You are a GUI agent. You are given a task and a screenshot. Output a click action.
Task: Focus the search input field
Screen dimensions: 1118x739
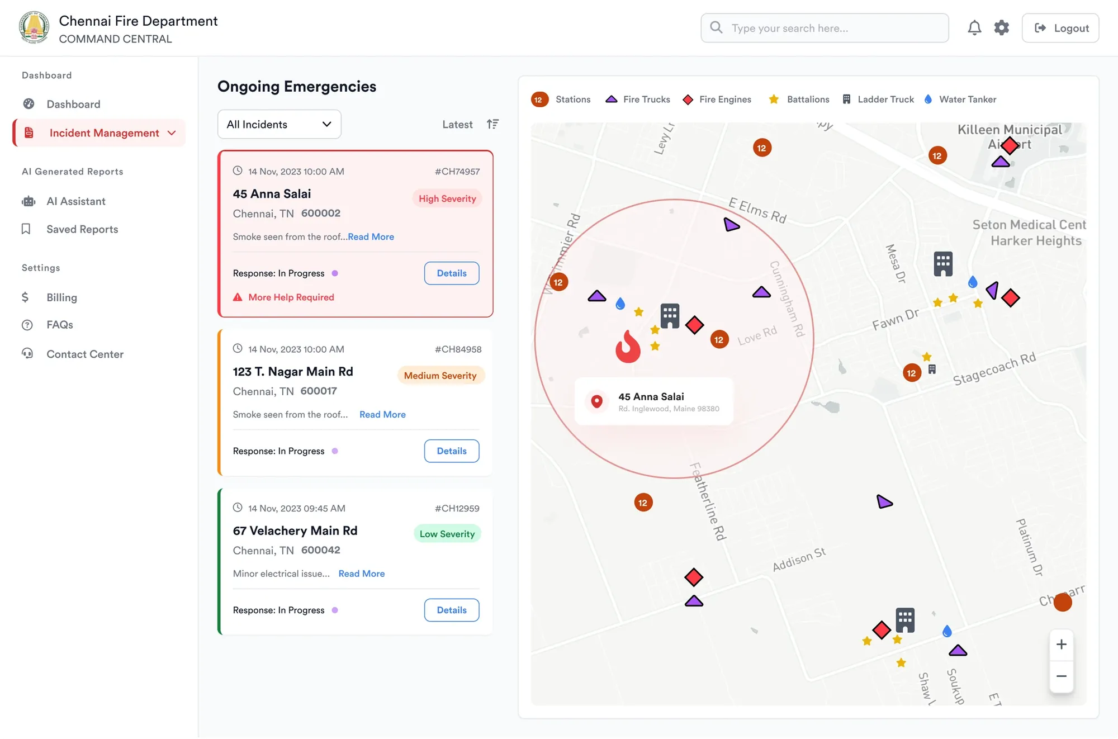click(x=825, y=28)
